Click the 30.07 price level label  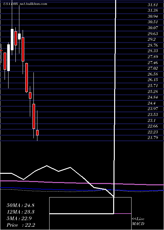click(x=153, y=28)
